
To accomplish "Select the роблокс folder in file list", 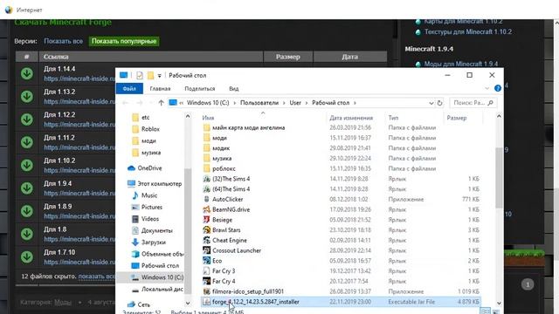I will click(219, 168).
